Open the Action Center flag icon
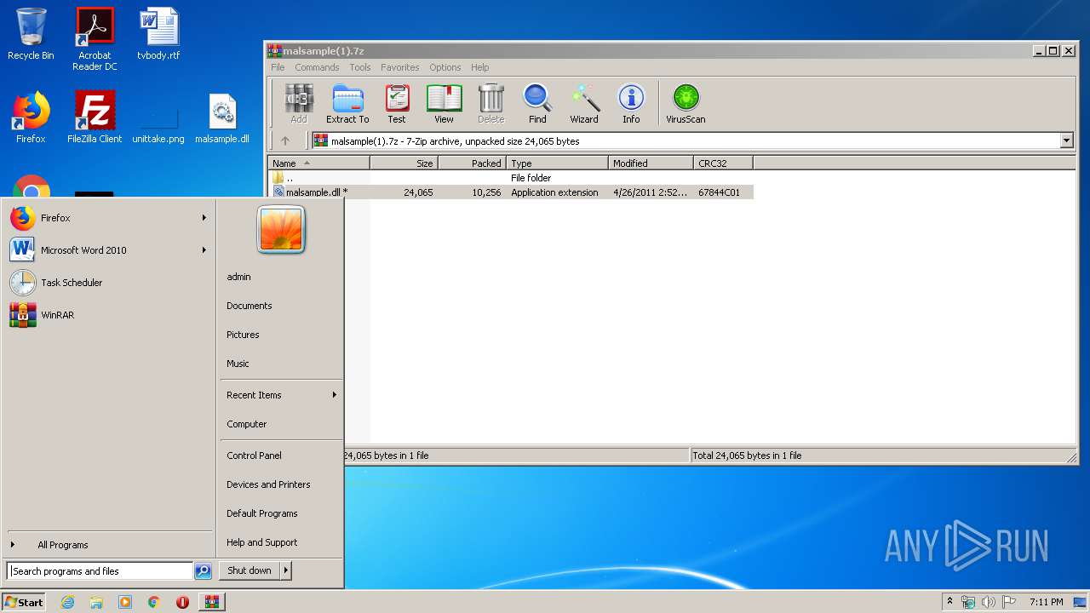Viewport: 1090px width, 613px height. pyautogui.click(x=1009, y=602)
